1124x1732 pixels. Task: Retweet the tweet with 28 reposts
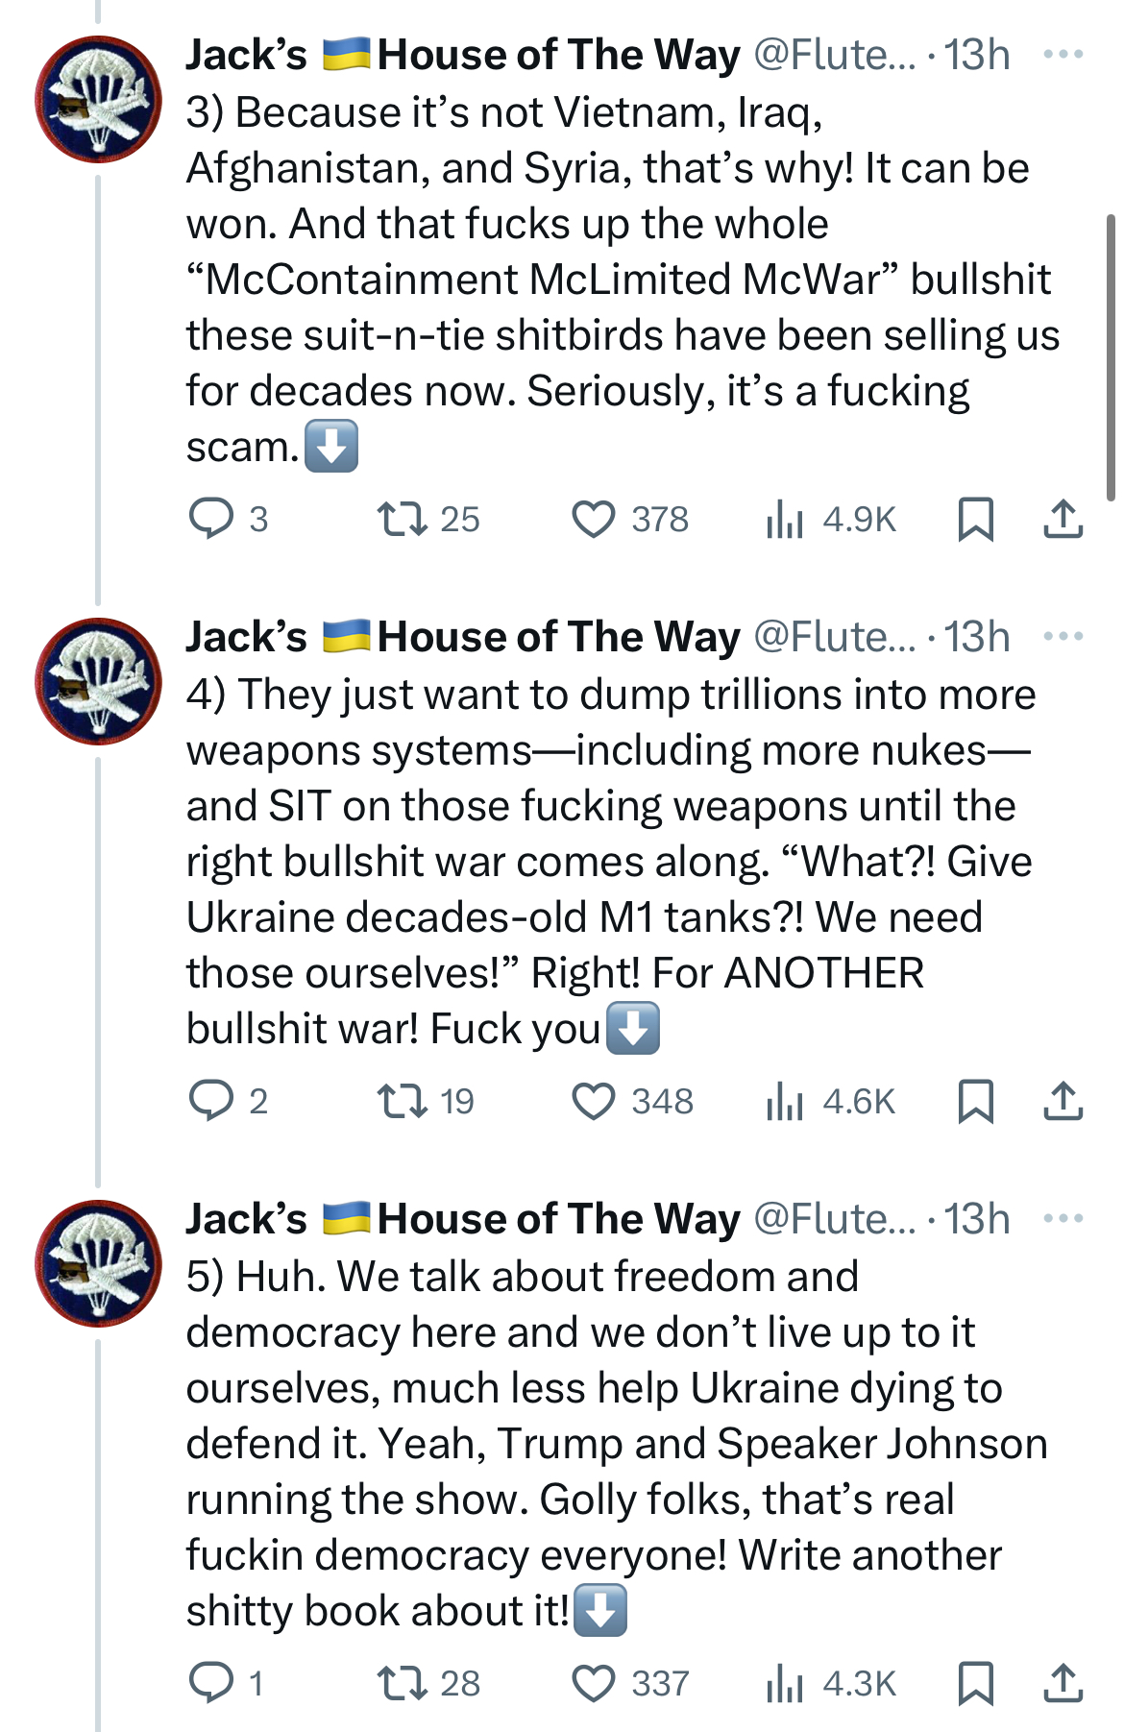tap(403, 1683)
